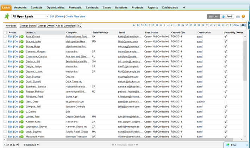
Task: Click green plus icon for Doo, Scooby
Action: point(22,76)
